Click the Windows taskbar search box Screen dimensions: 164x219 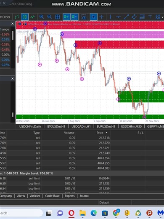tap(21, 213)
